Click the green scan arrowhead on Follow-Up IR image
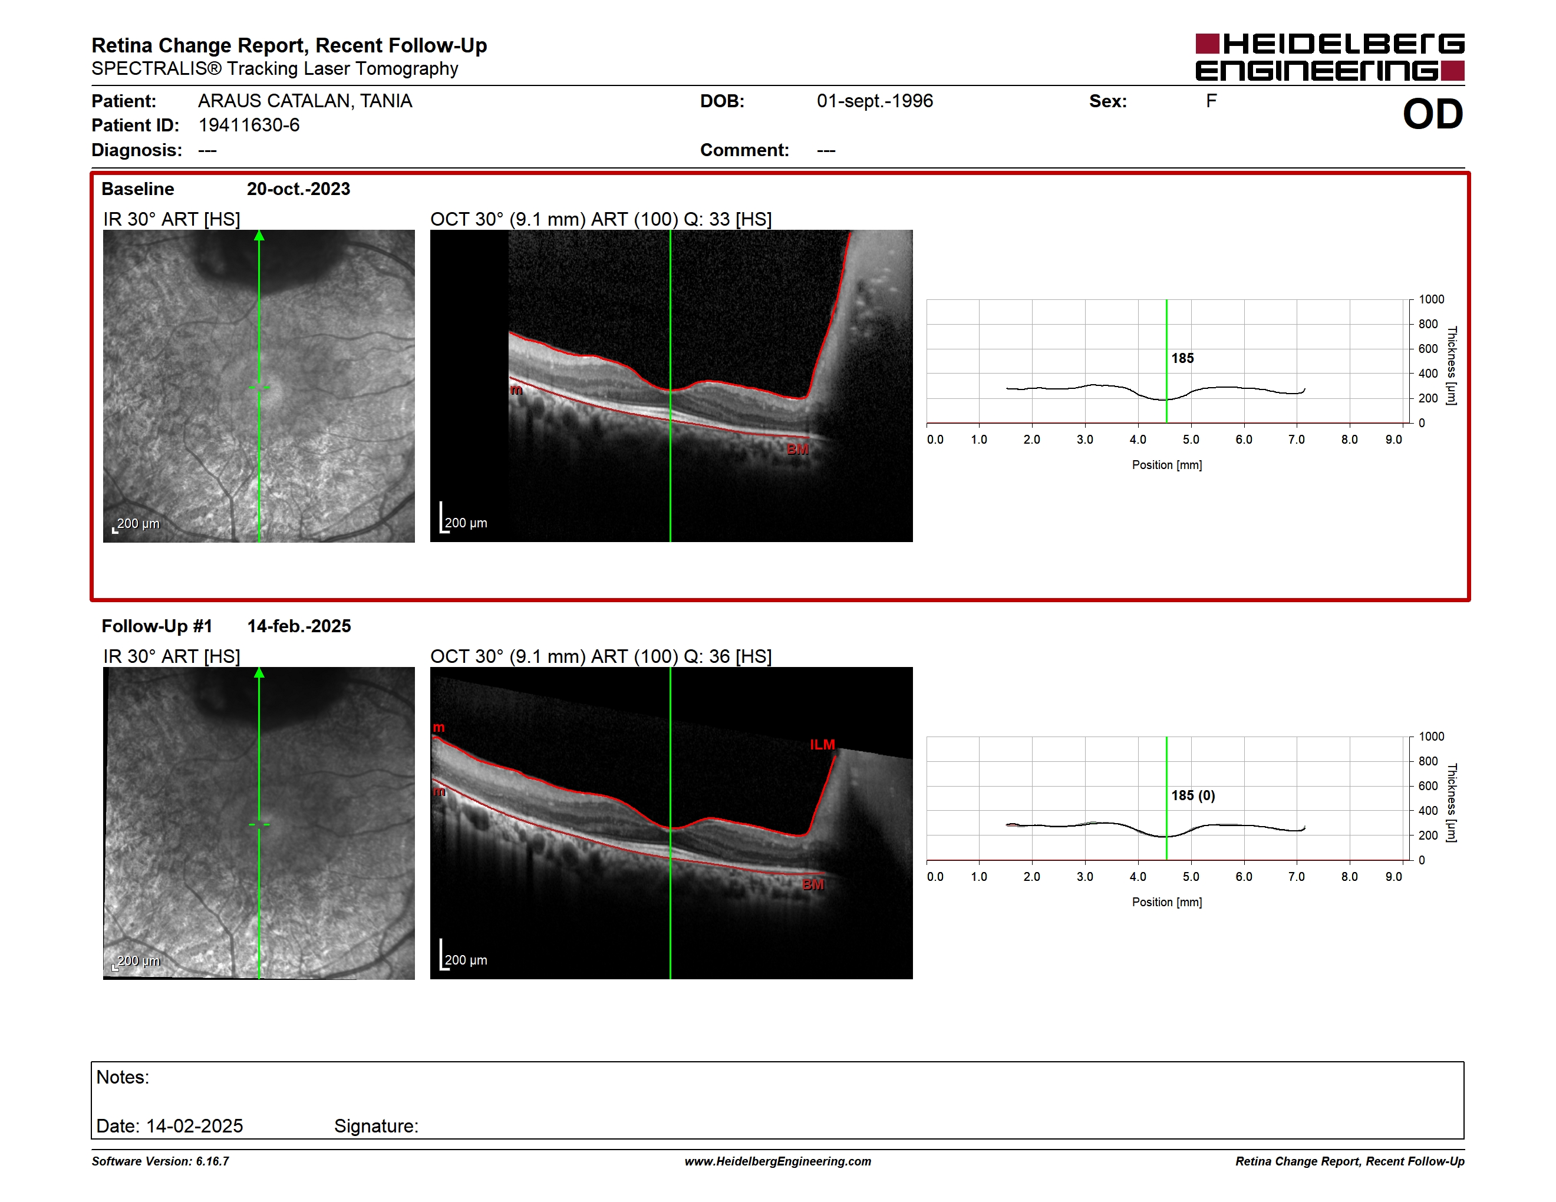1556x1202 pixels. (x=259, y=673)
